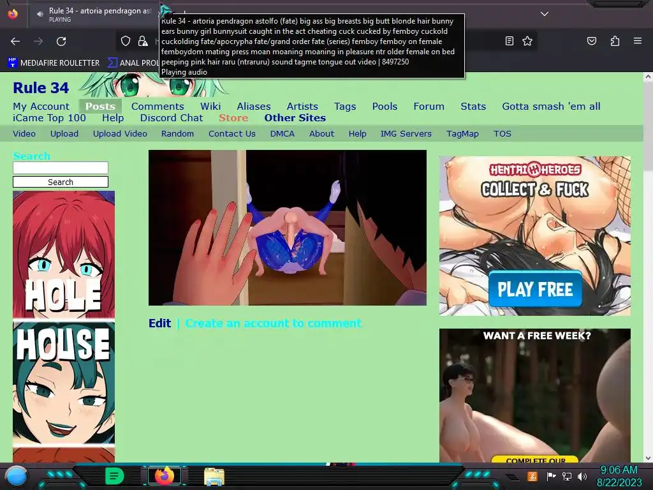Click the Search button
Screen dimensions: 653x490
point(61,182)
